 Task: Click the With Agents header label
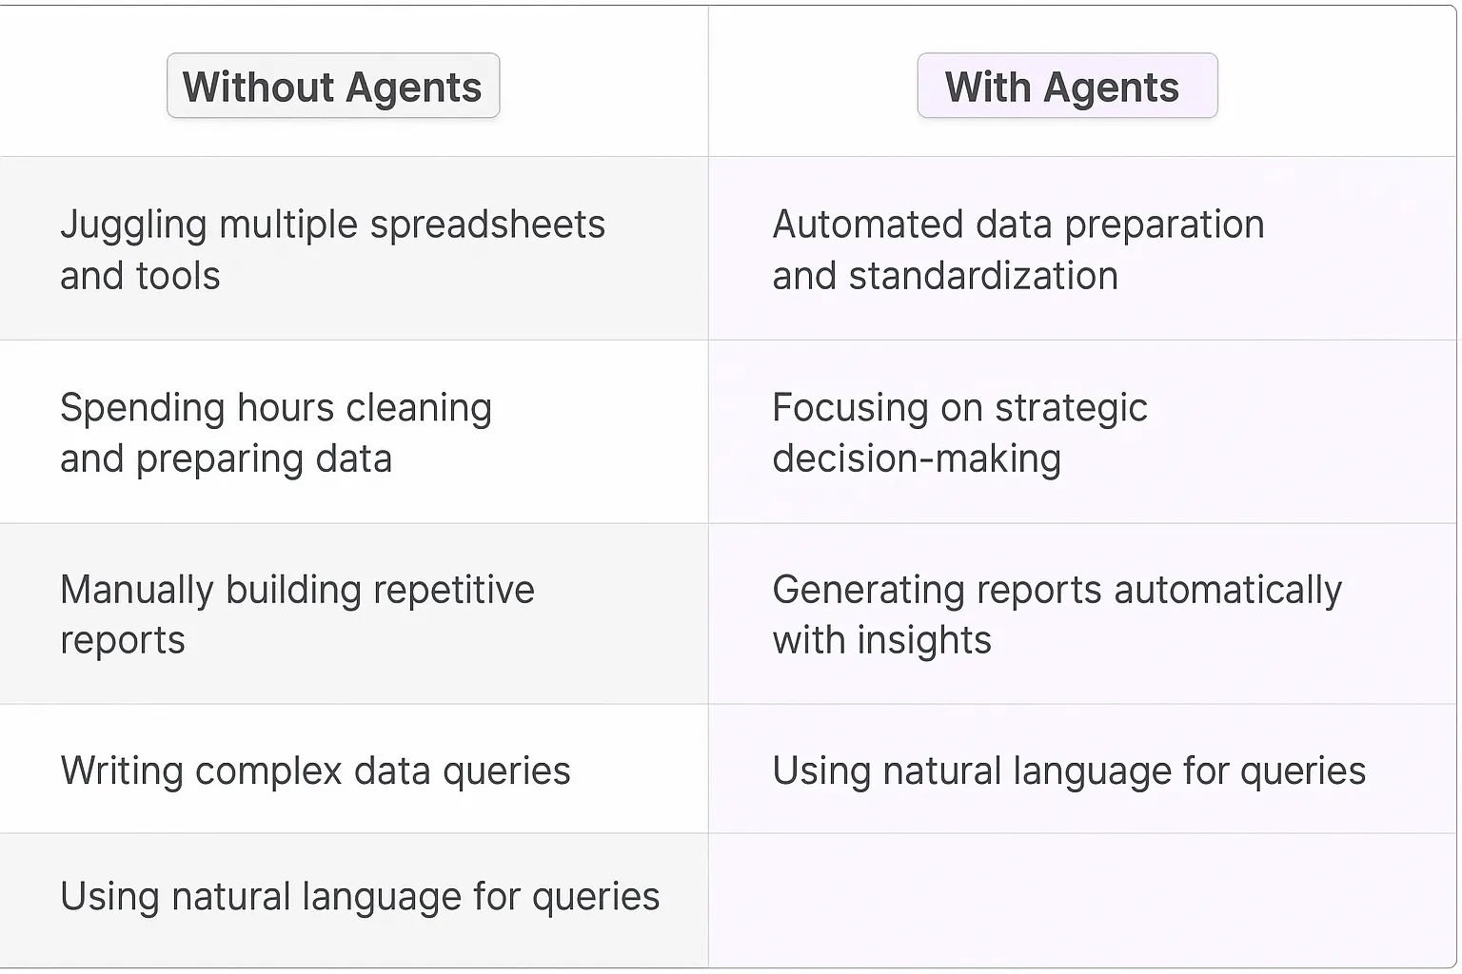click(x=1061, y=87)
